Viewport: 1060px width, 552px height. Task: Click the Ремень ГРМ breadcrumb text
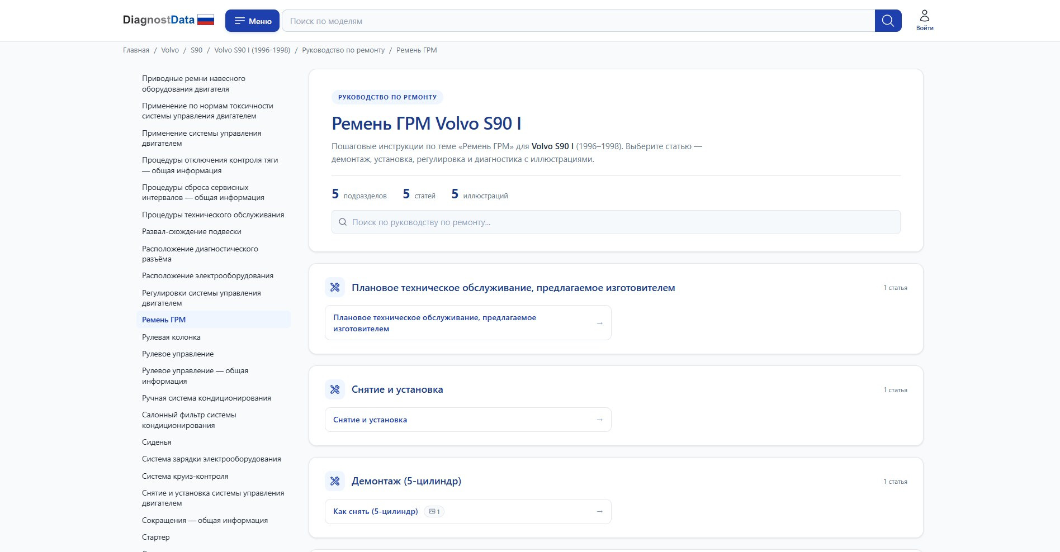click(x=417, y=50)
